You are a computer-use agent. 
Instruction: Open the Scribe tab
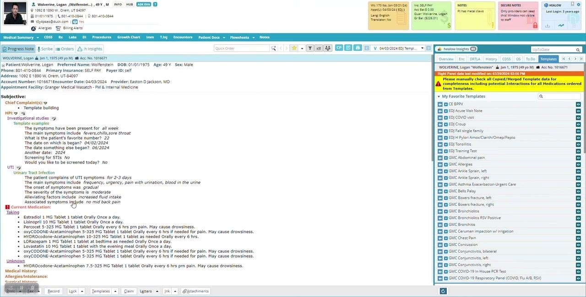pos(45,49)
